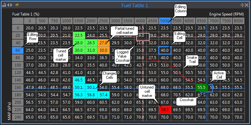Screen dimensions: 251x125
Task: Select the 120 kPa row header
Action: pyautogui.click(x=18, y=72)
